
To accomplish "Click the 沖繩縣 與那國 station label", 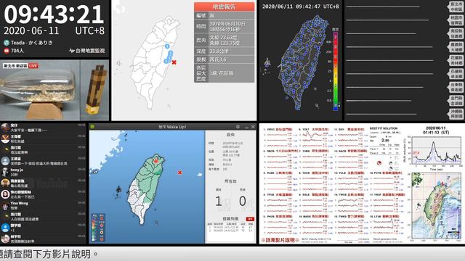I will (456, 114).
